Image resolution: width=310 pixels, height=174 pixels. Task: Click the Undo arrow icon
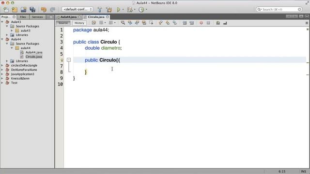tap(44, 10)
